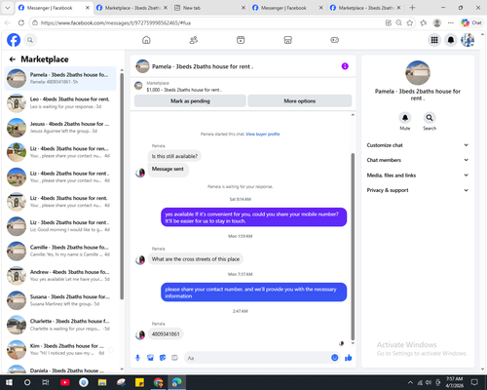
Task: Open the Copilot Chat button
Action: pos(471,22)
